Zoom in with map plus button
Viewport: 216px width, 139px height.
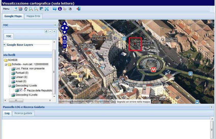[x=65, y=38]
